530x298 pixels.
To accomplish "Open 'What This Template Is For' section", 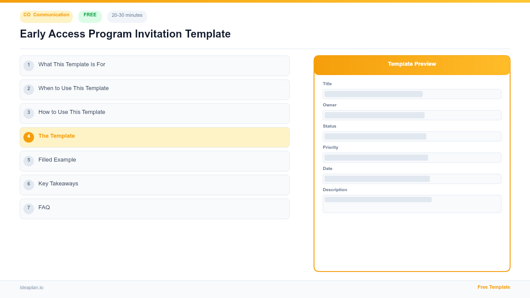I will pyautogui.click(x=155, y=66).
